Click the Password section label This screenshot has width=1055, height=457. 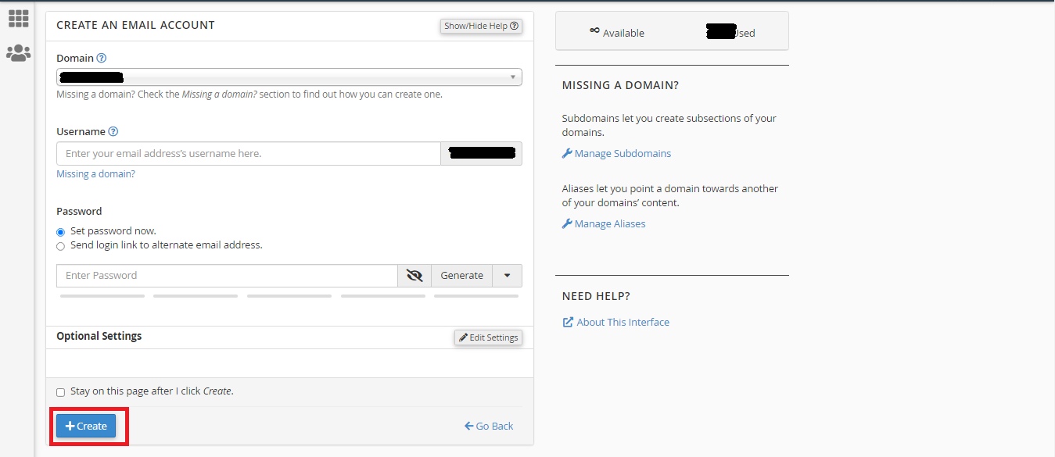coord(79,211)
